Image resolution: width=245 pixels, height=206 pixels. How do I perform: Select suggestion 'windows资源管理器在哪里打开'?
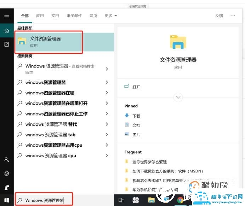point(56,103)
